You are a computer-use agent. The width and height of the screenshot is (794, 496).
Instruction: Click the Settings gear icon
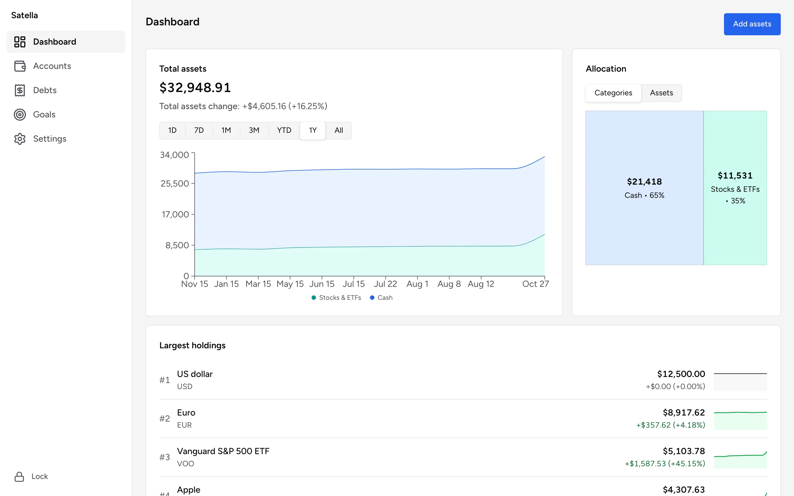(20, 139)
